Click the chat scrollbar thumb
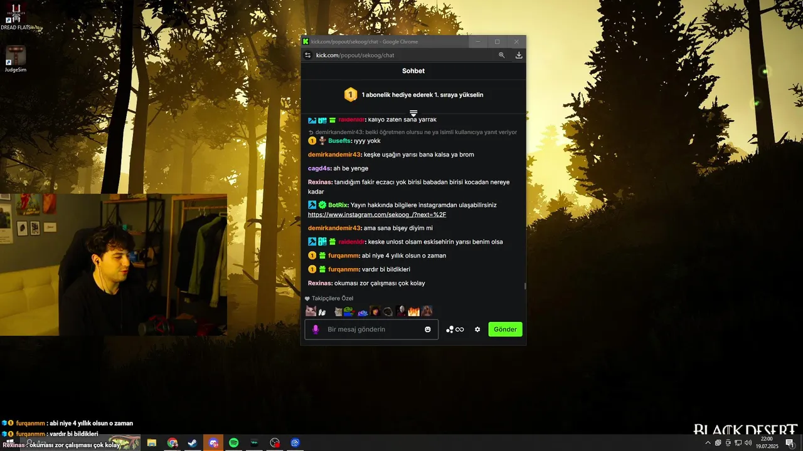 [525, 286]
